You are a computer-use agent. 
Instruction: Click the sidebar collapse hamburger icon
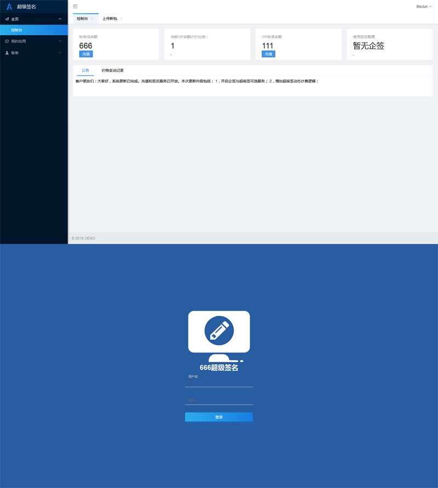[75, 7]
